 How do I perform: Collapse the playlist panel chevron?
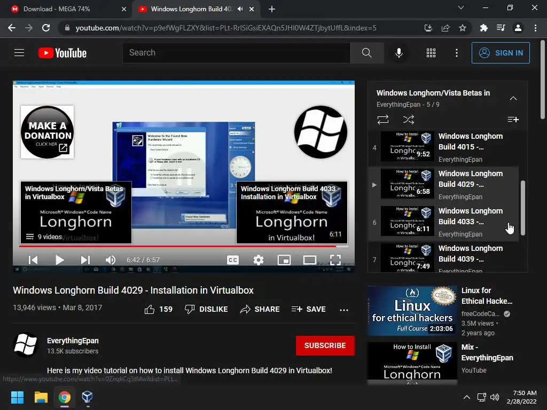point(513,98)
